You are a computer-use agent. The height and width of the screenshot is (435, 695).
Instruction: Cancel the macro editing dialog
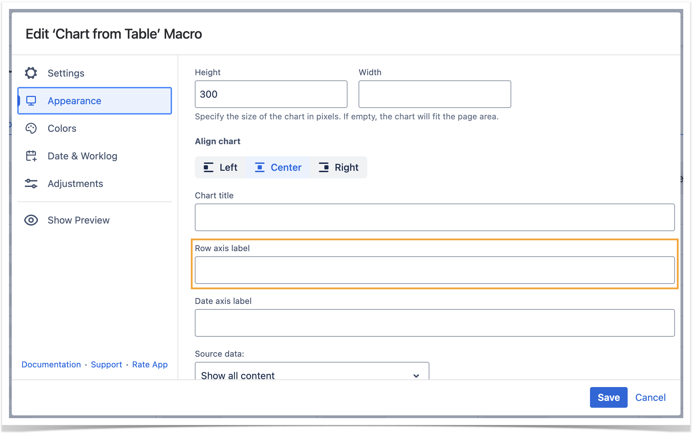pyautogui.click(x=650, y=397)
